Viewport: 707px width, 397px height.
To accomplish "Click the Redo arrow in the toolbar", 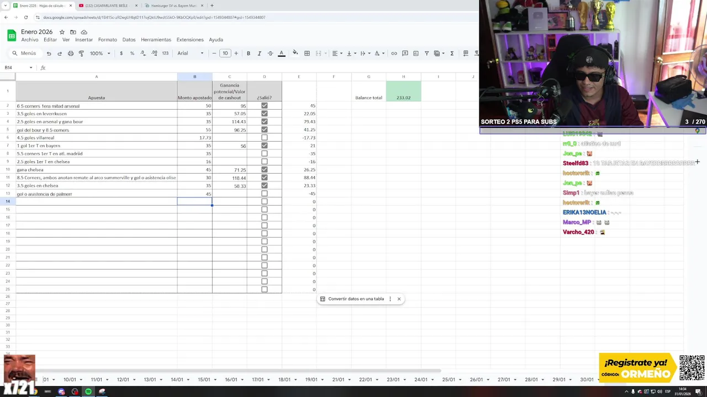I will (60, 53).
